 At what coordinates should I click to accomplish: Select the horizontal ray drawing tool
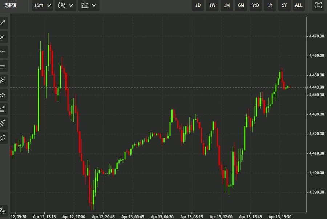click(3, 51)
